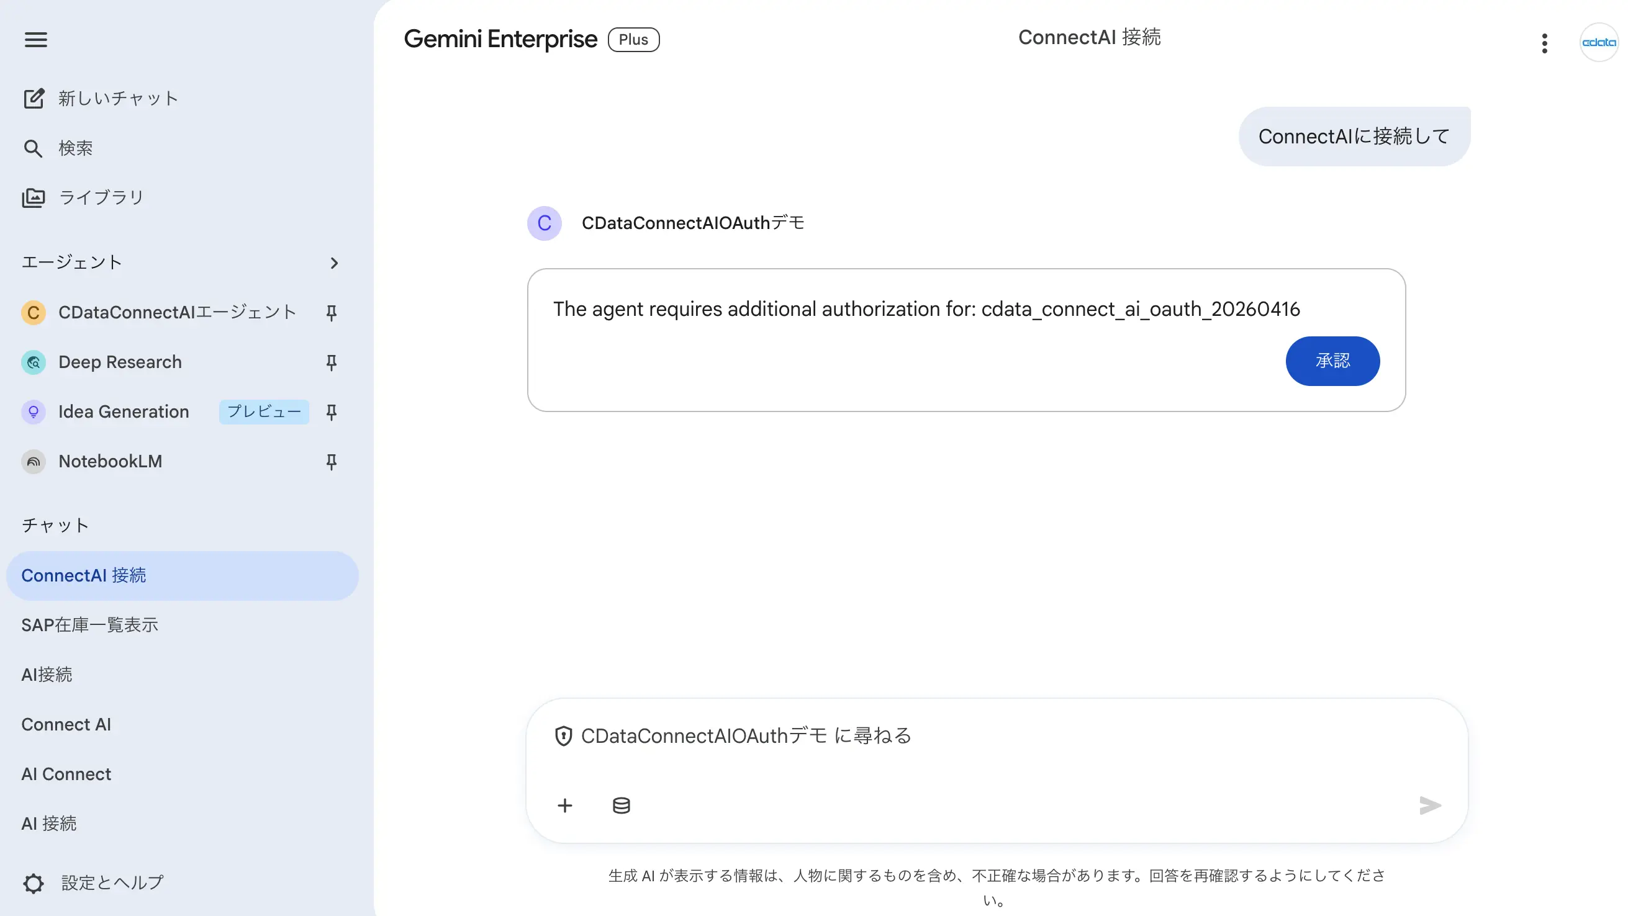Open the navigation hamburger menu
Screen dimensions: 1628x916
(x=35, y=39)
